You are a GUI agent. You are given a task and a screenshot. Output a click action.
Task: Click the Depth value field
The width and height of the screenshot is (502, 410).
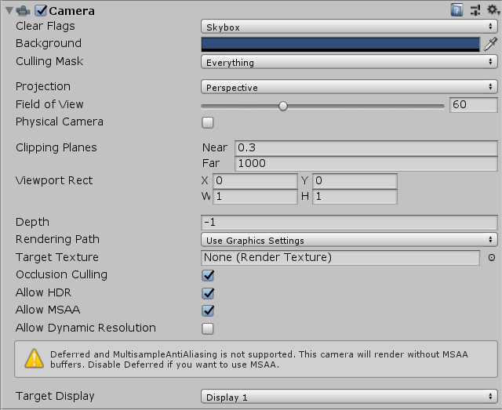click(x=349, y=222)
